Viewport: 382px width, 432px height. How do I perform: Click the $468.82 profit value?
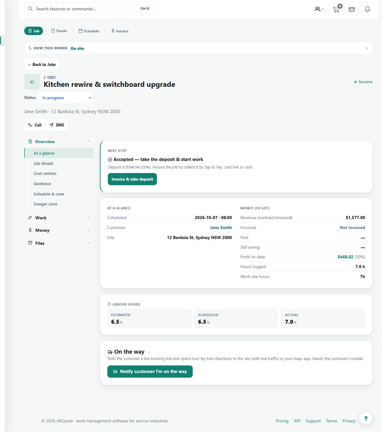[345, 257]
